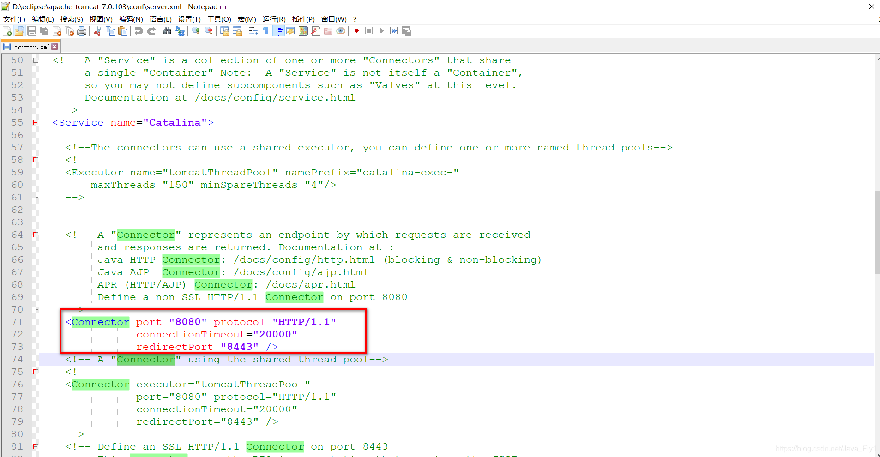880x457 pixels.
Task: Click the scrollbar up arrow
Action: (877, 59)
